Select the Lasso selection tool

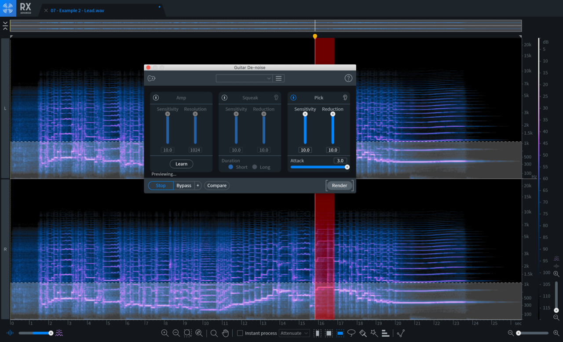351,333
